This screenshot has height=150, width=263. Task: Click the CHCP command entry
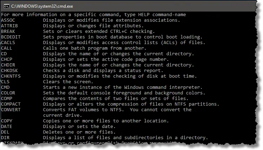pyautogui.click(x=7, y=59)
